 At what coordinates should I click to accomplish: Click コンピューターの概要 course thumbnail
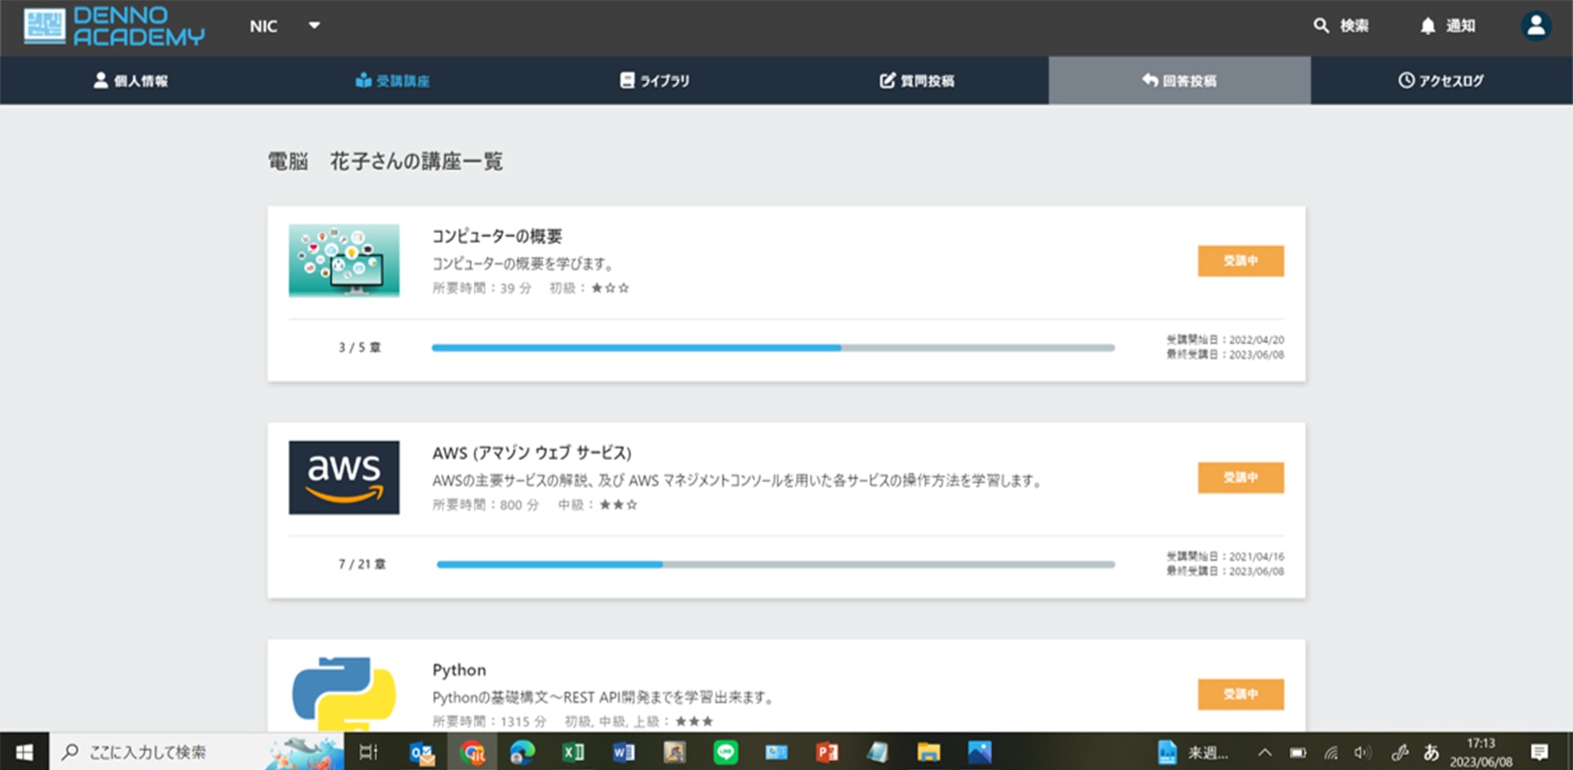[344, 260]
